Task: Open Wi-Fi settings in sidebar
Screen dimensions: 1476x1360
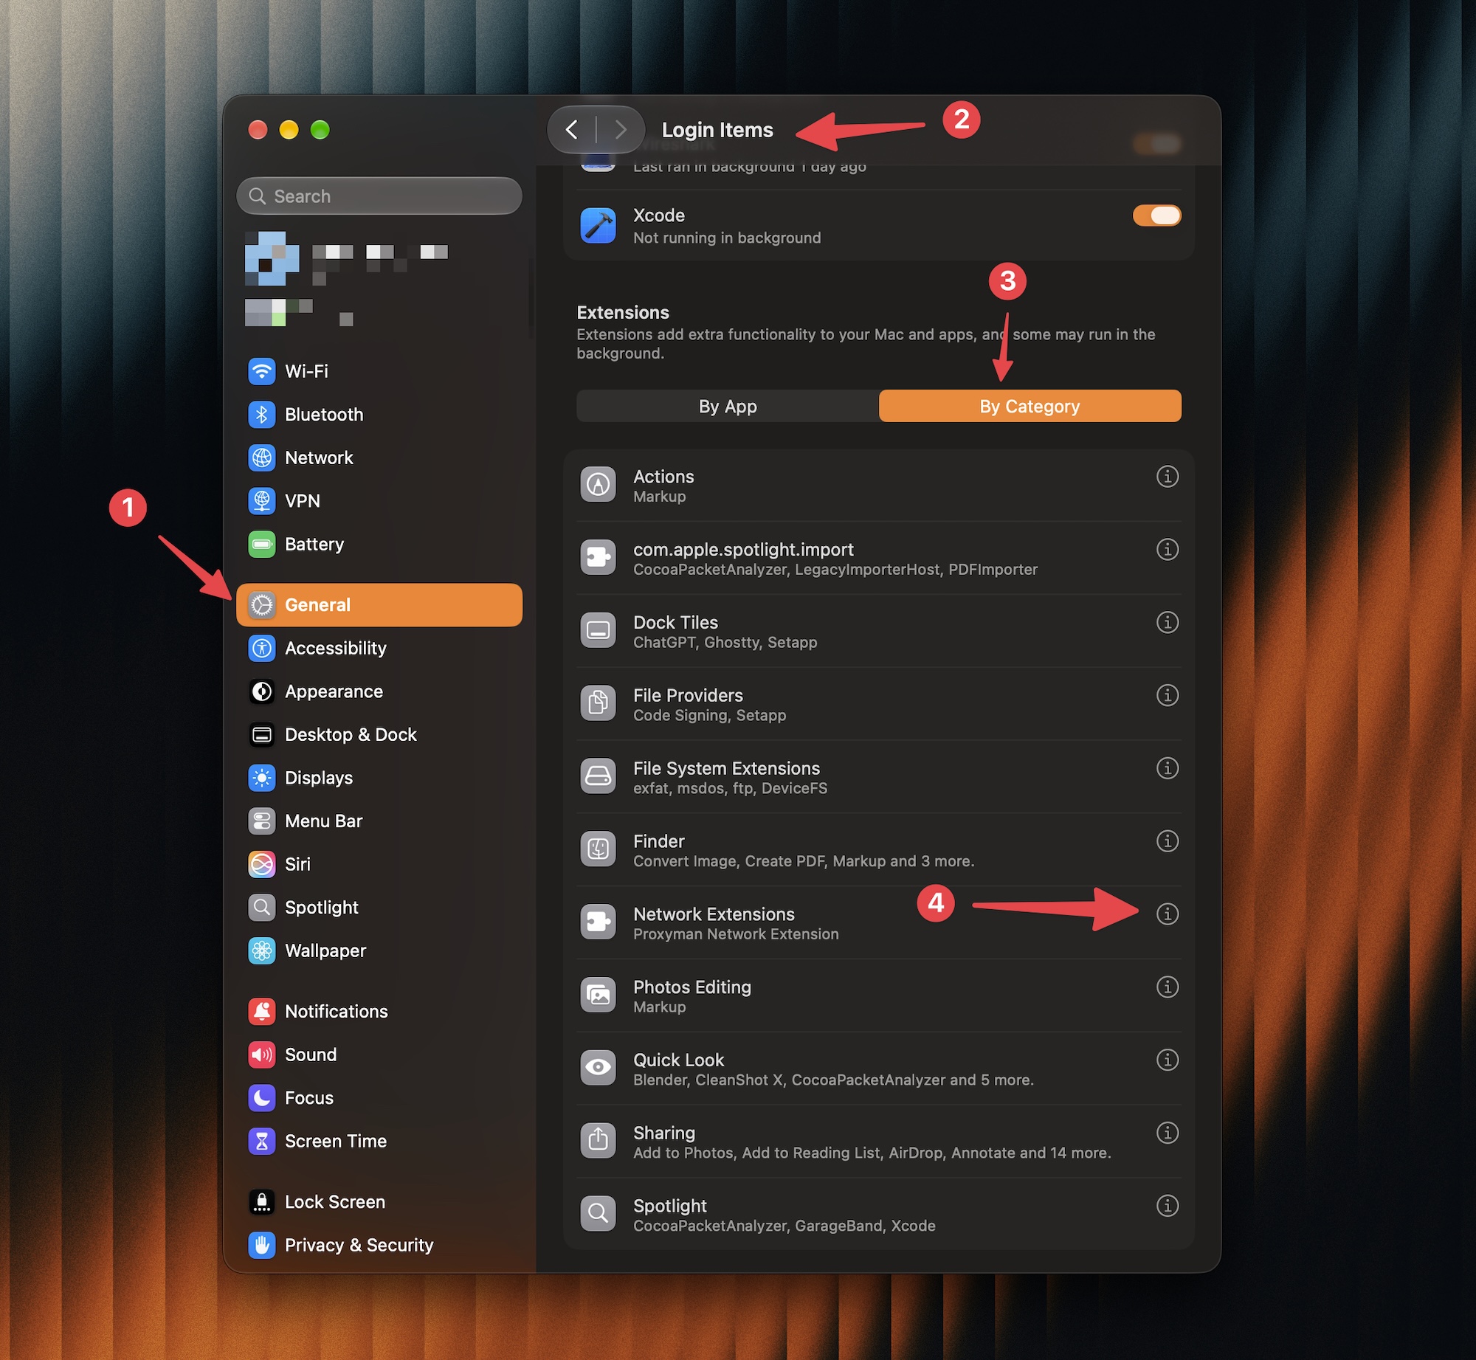Action: [379, 371]
